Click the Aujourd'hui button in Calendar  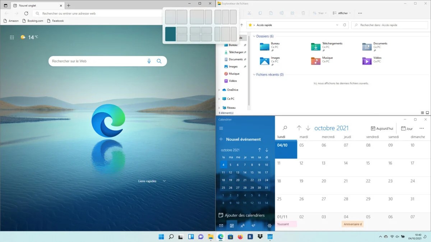[x=382, y=128]
